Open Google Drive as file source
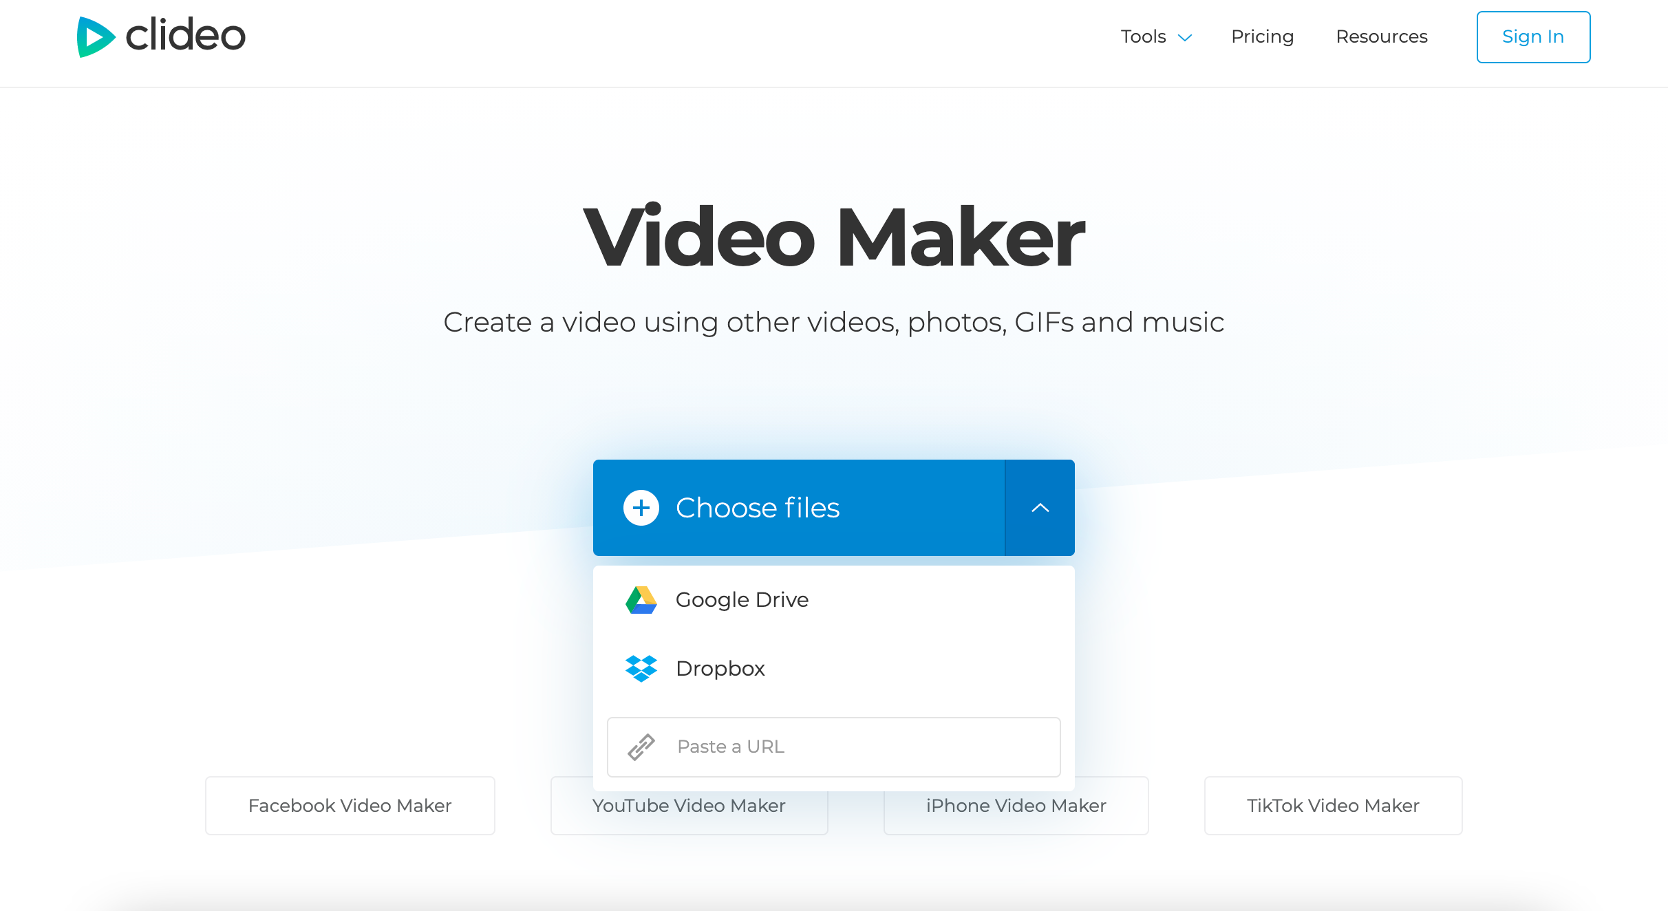 pyautogui.click(x=742, y=599)
